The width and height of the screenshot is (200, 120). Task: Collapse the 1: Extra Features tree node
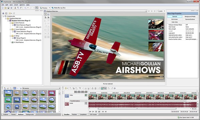pyautogui.click(x=10, y=23)
